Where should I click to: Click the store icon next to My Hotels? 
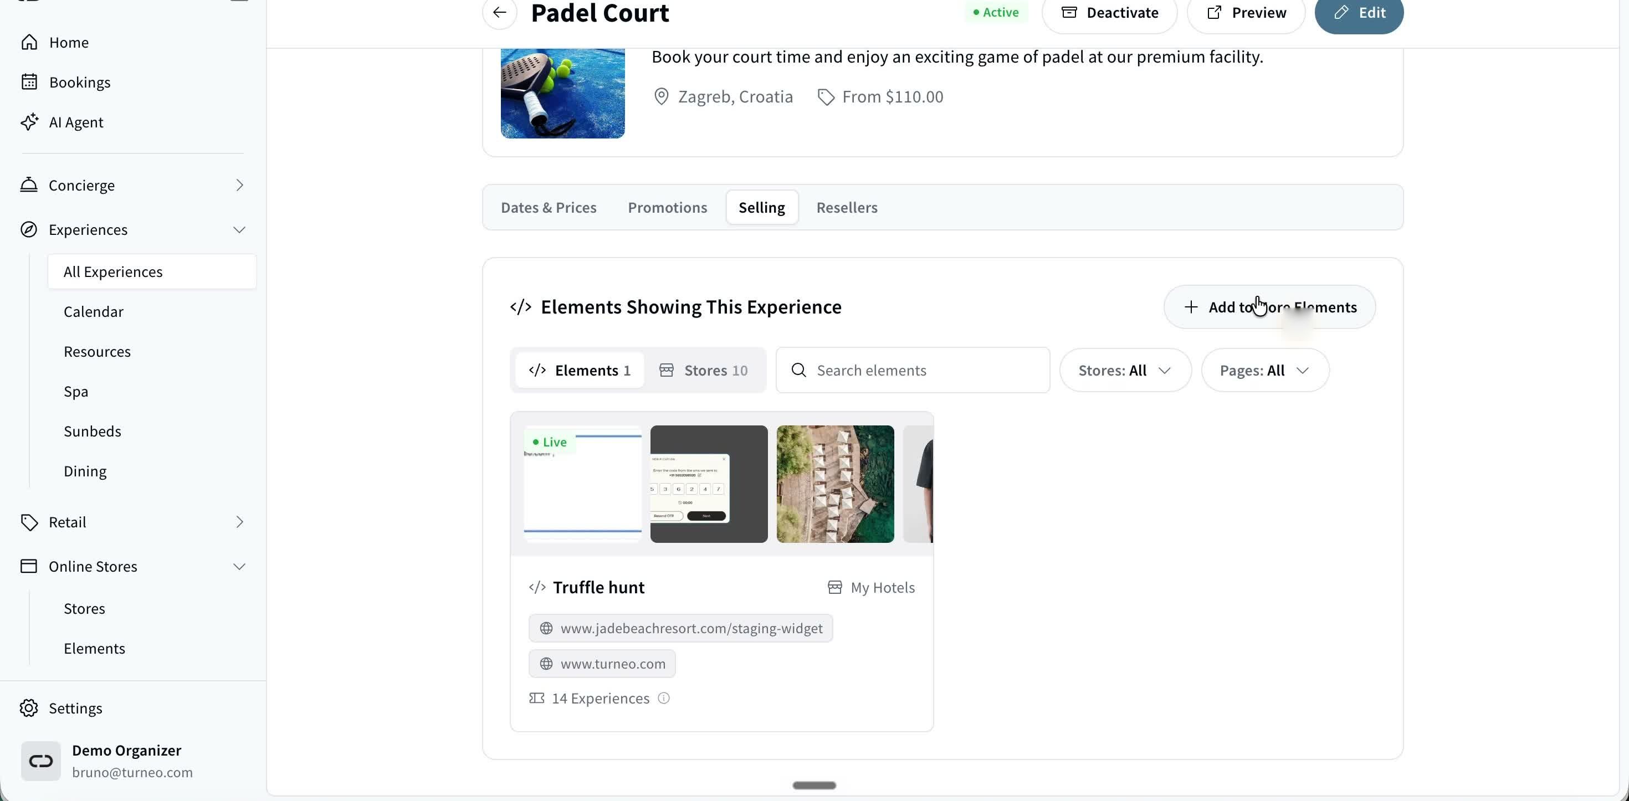tap(835, 587)
